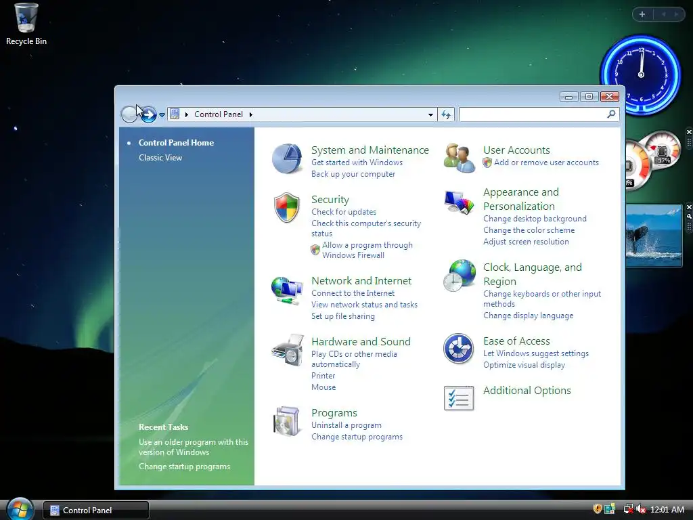
Task: Click Back up your computer
Action: 353,174
